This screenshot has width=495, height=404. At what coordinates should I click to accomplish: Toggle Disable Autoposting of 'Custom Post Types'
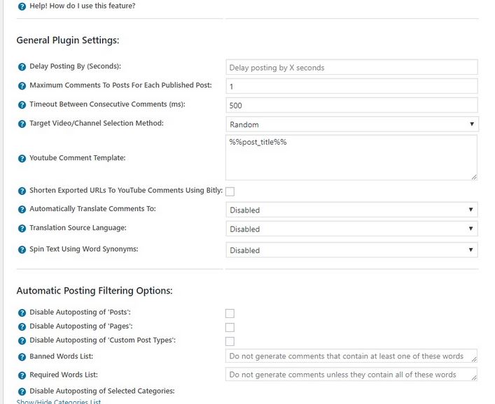(x=230, y=341)
